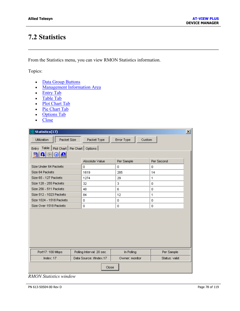The height and width of the screenshot is (311, 240).
Task: Click the AT-VIEW PLUS header text
Action: 206,19
